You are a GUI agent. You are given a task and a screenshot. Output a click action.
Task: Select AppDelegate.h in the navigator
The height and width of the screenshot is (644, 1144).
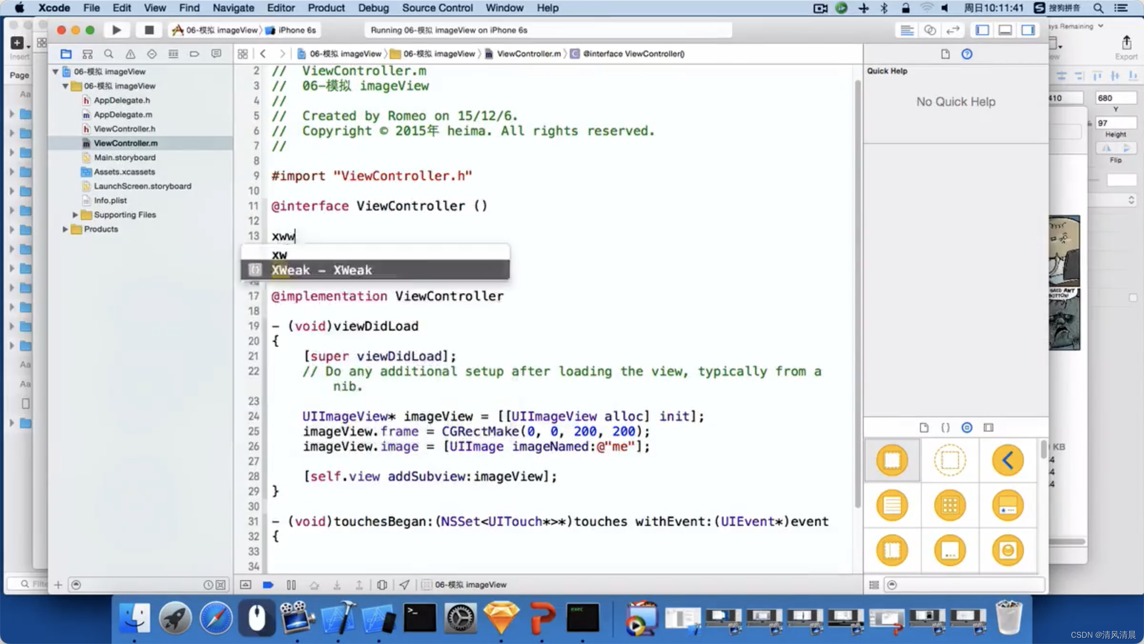tap(122, 101)
